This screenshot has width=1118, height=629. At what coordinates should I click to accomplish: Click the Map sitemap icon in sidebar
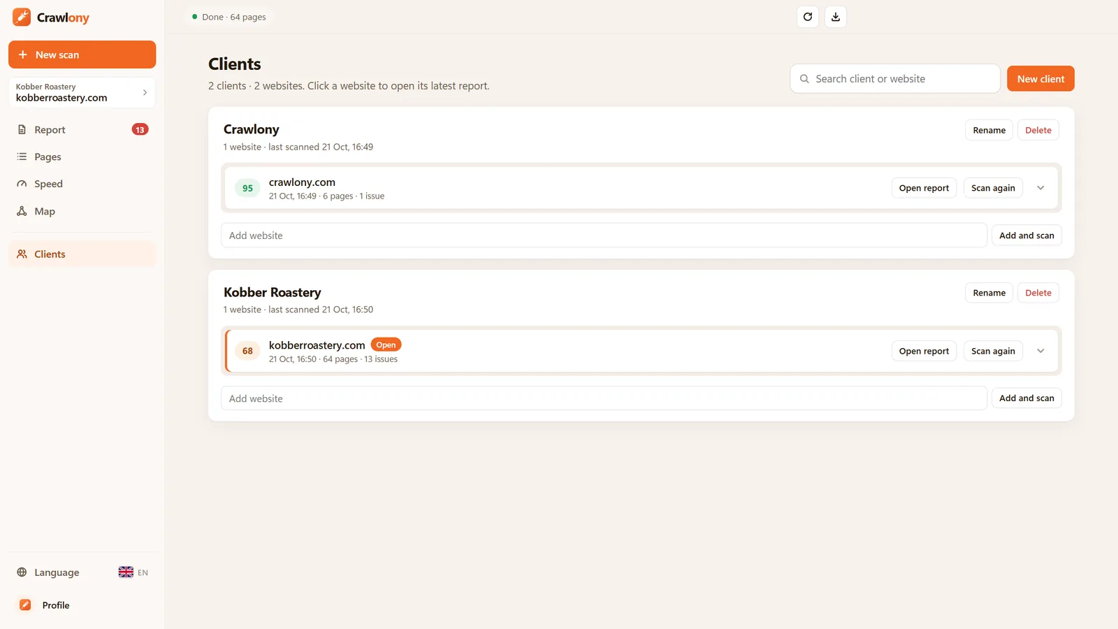coord(22,211)
